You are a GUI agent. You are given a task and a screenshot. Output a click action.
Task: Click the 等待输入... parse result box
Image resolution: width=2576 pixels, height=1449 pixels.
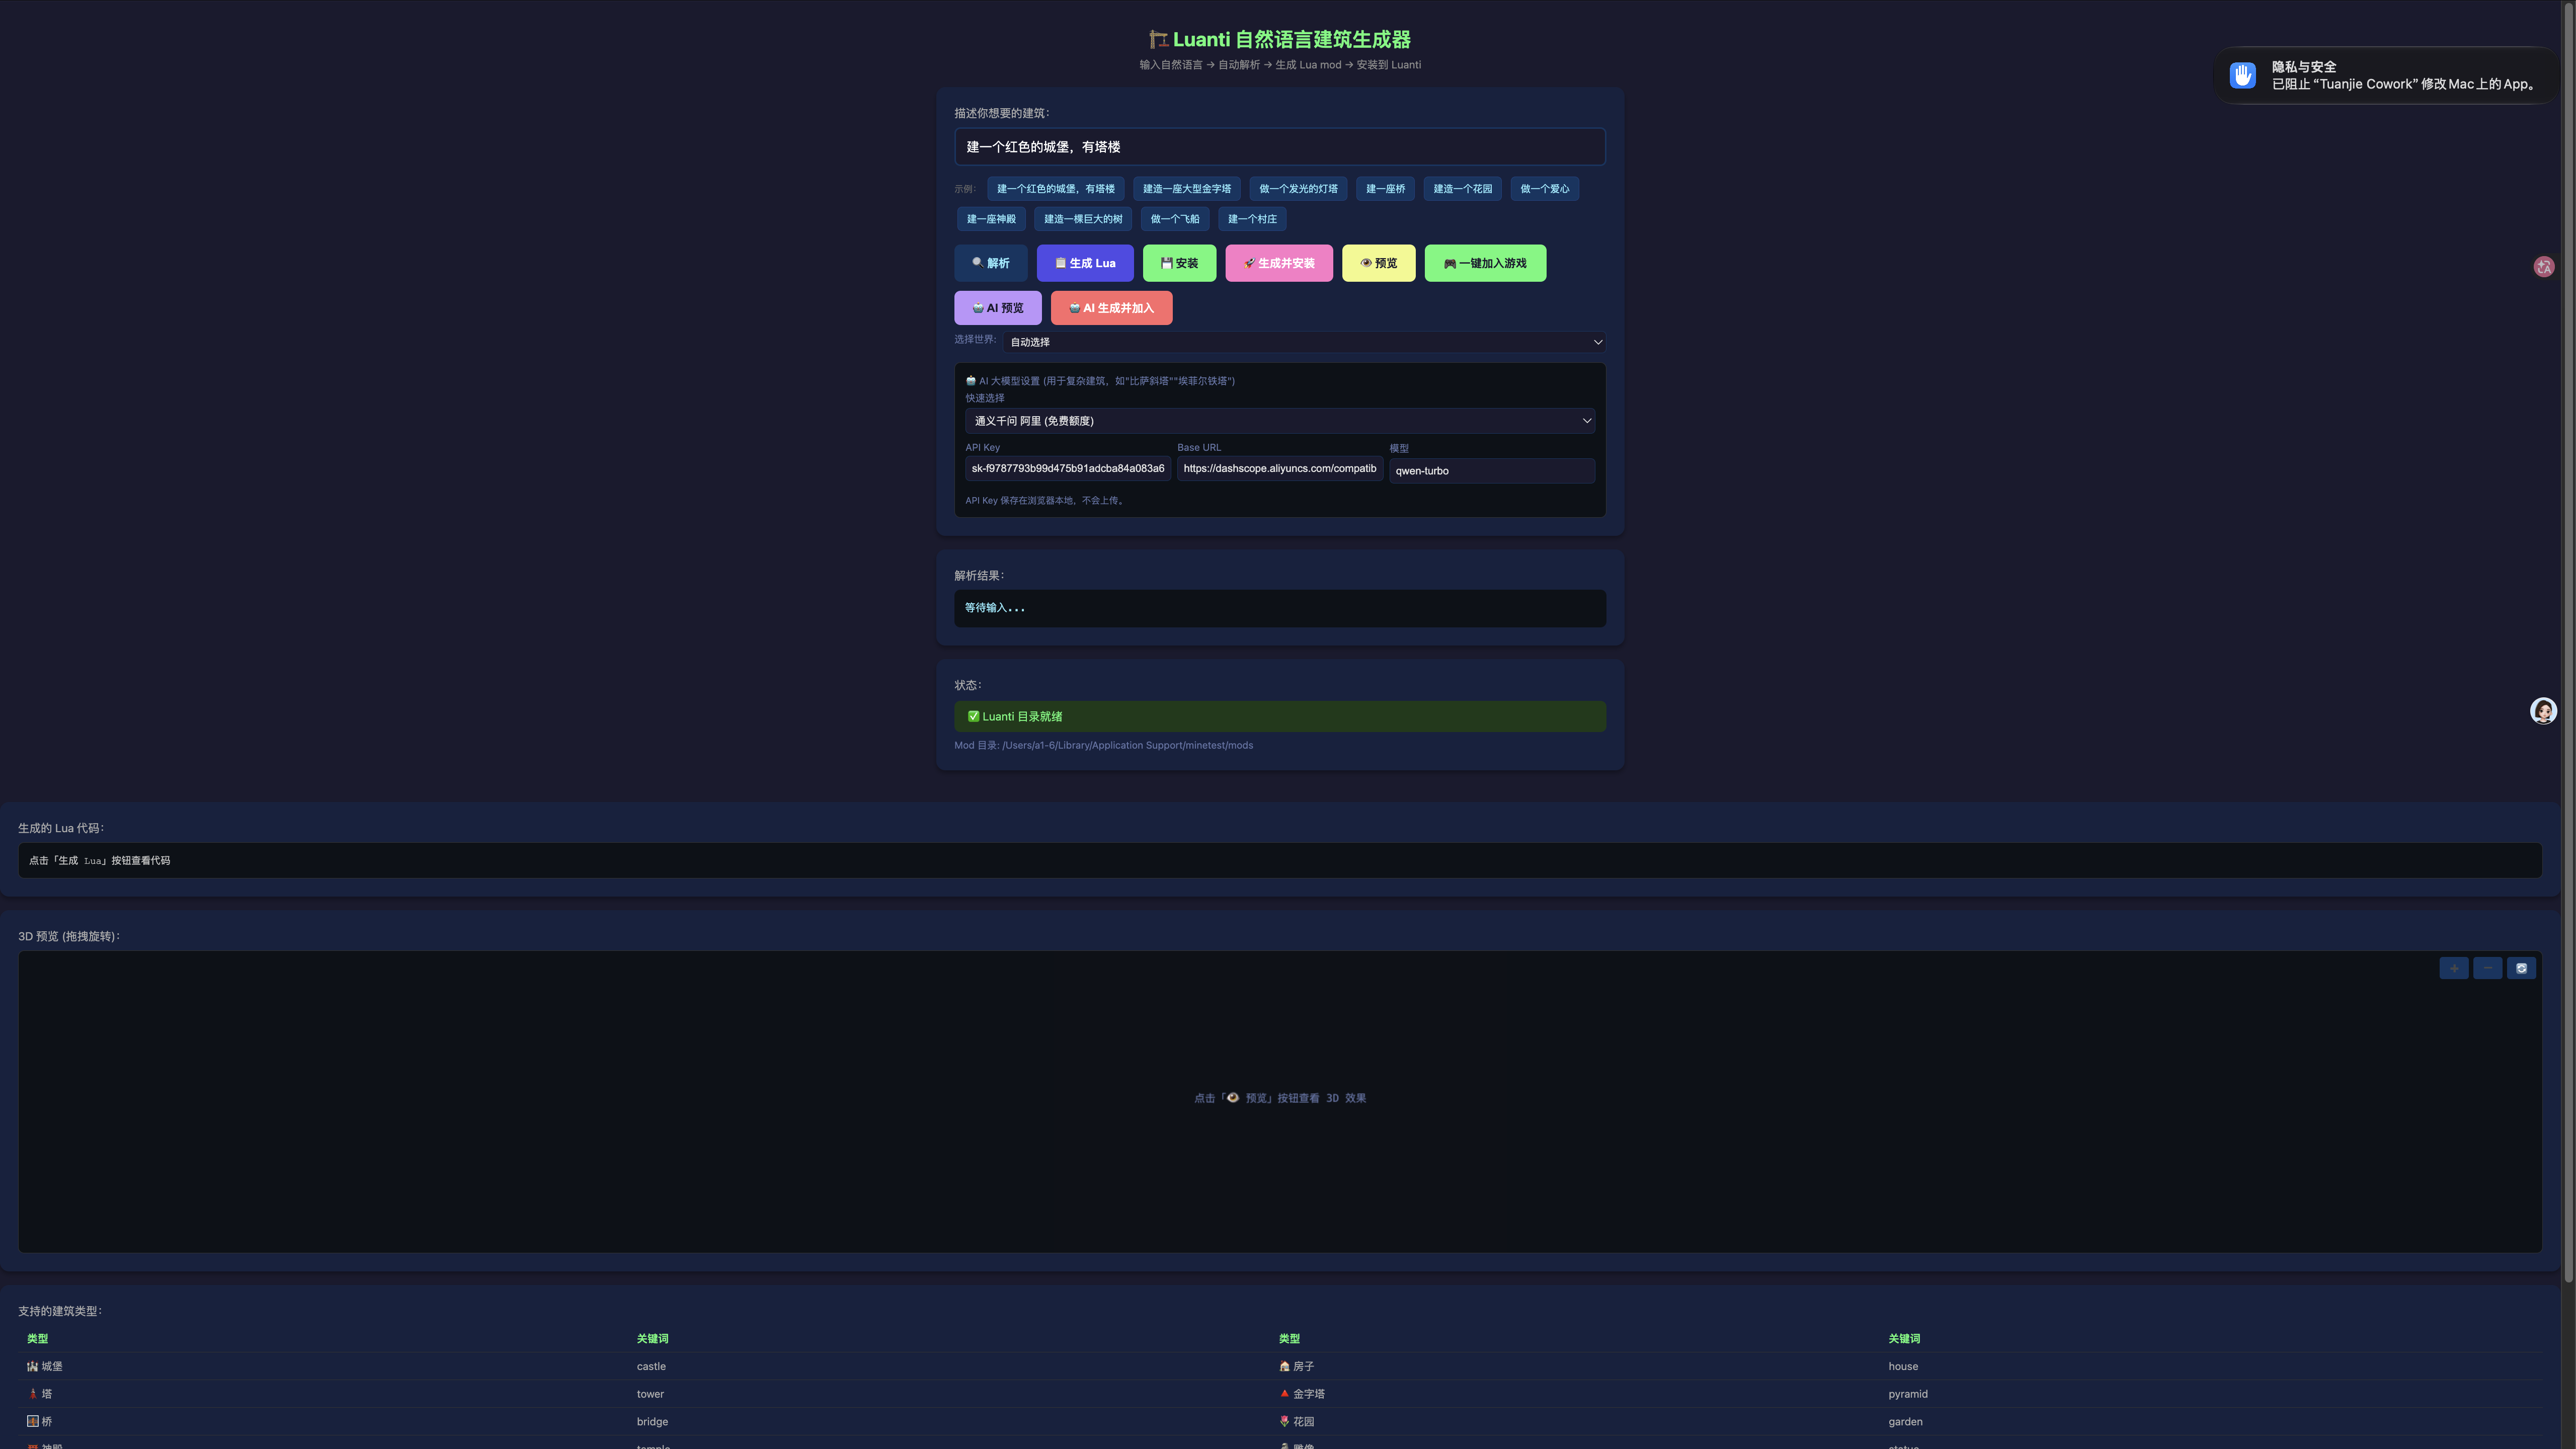(x=1280, y=608)
